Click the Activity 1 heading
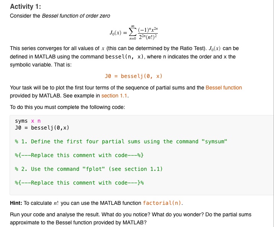 click(x=26, y=6)
